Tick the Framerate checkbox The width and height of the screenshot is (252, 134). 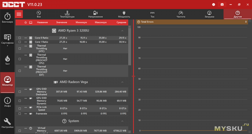[20, 114]
